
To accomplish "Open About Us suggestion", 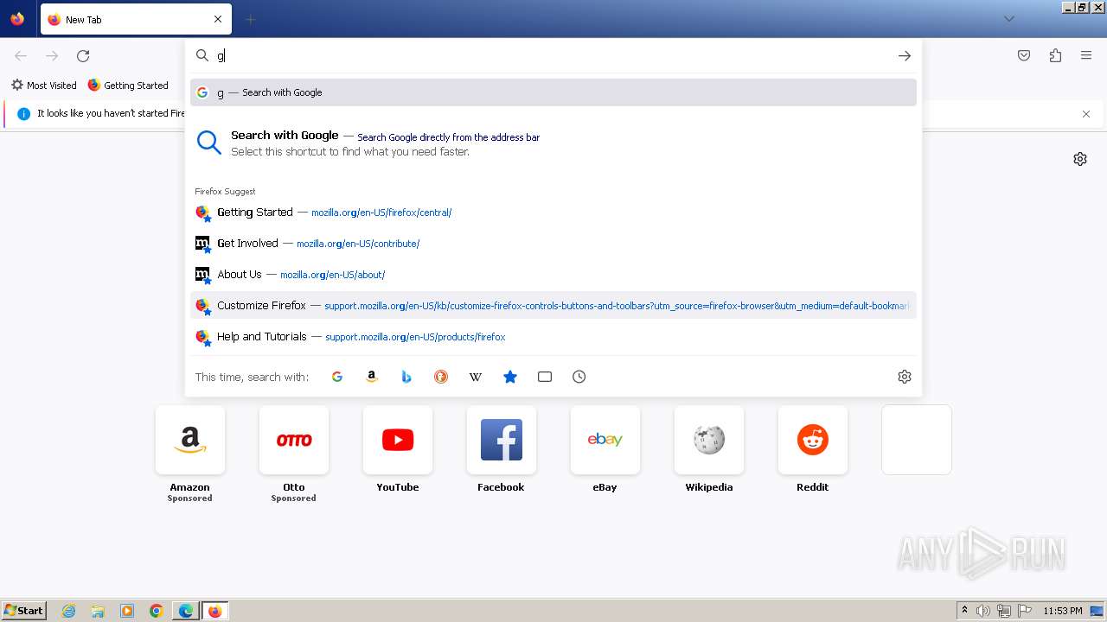I will pos(553,275).
